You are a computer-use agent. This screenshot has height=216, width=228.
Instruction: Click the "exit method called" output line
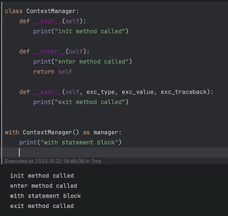point(42,206)
